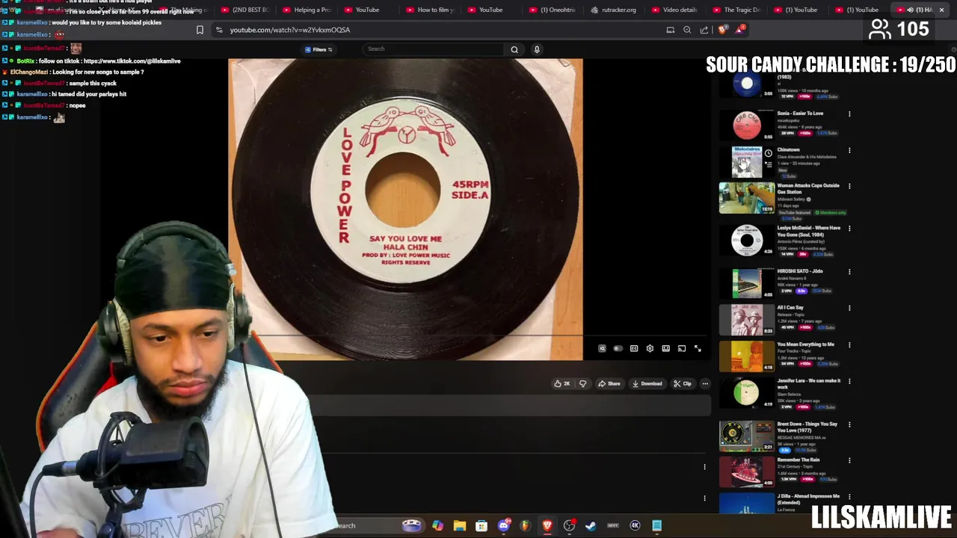Click the bookmark icon in the address bar
957x538 pixels.
pos(200,30)
